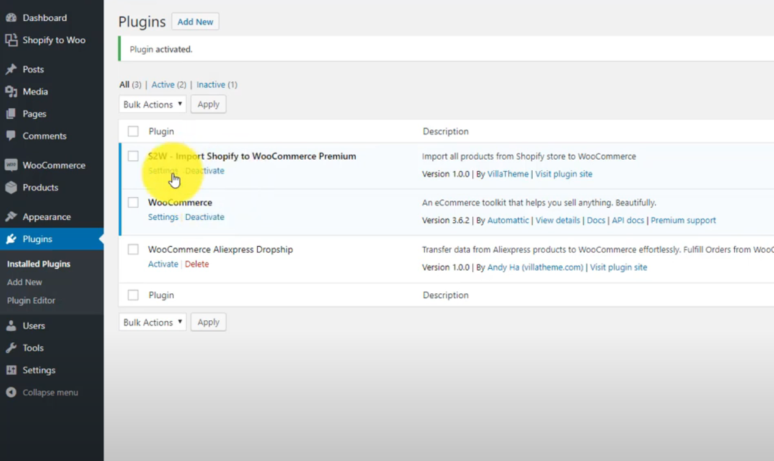Click the Products box icon

point(11,187)
